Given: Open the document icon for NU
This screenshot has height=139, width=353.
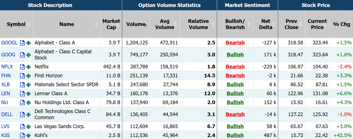Looking at the screenshot, I should pyautogui.click(x=23, y=103).
